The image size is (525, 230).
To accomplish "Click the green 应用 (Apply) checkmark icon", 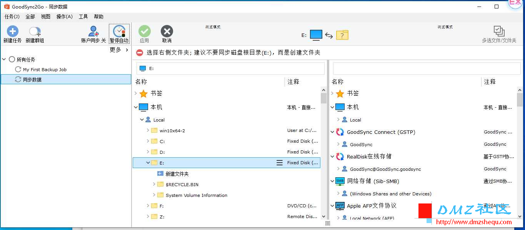I will [145, 32].
